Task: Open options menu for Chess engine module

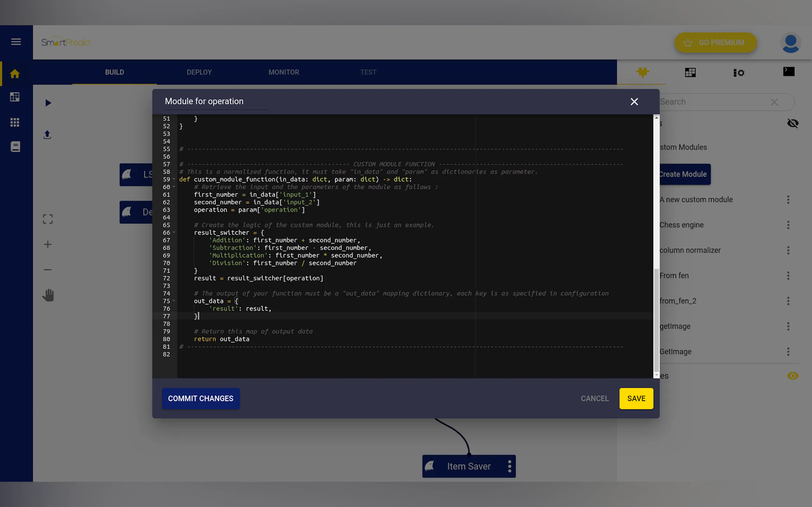Action: pos(788,225)
